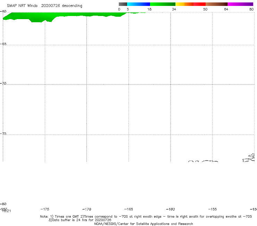Click the longitude label "-170"
The width and height of the screenshot is (257, 226).
pyautogui.click(x=87, y=209)
